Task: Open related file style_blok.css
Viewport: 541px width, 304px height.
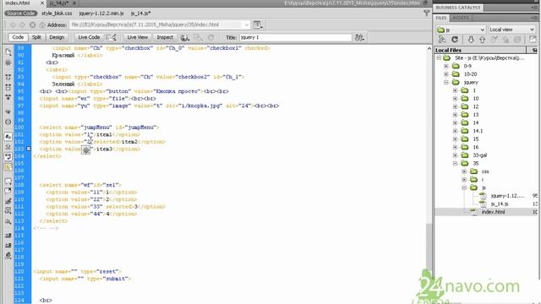Action: click(57, 14)
